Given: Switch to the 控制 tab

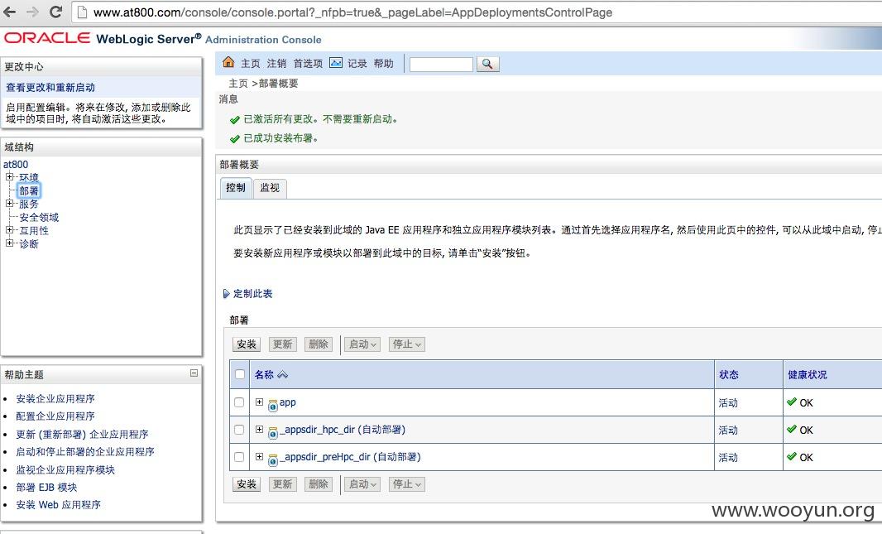Looking at the screenshot, I should click(236, 188).
